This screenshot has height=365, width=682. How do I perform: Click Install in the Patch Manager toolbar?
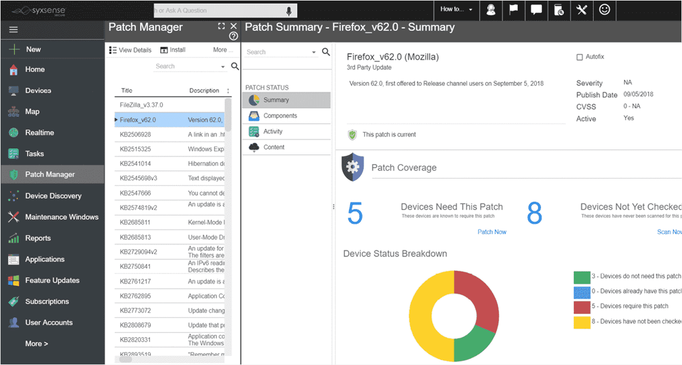point(172,50)
